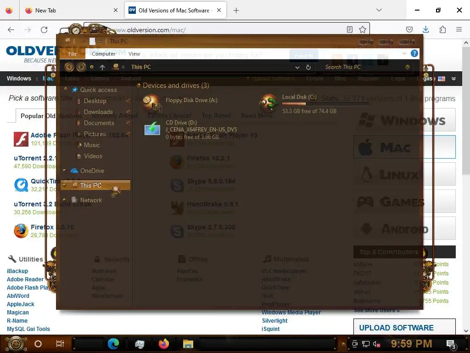Click the QuickTime icon on the webpage
Screen dimensions: 470x353
click(x=21, y=185)
